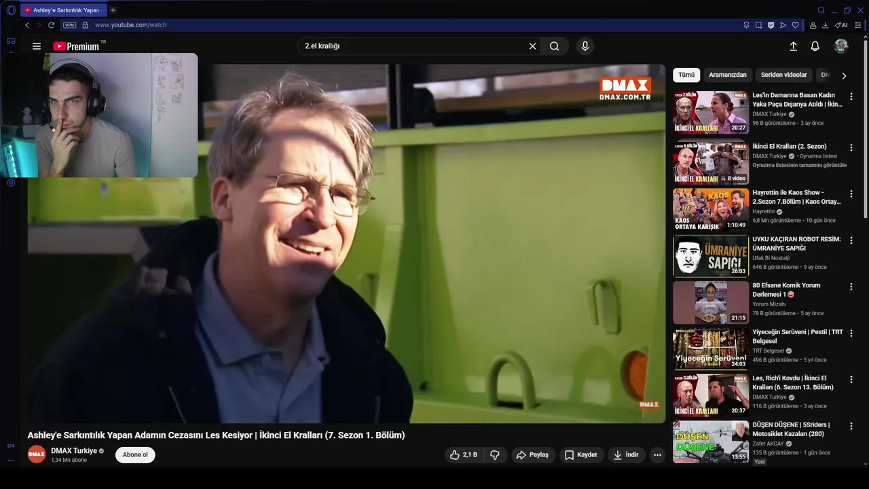This screenshot has width=869, height=489.
Task: Toggle the ad blocker shield icon
Action: [x=771, y=25]
